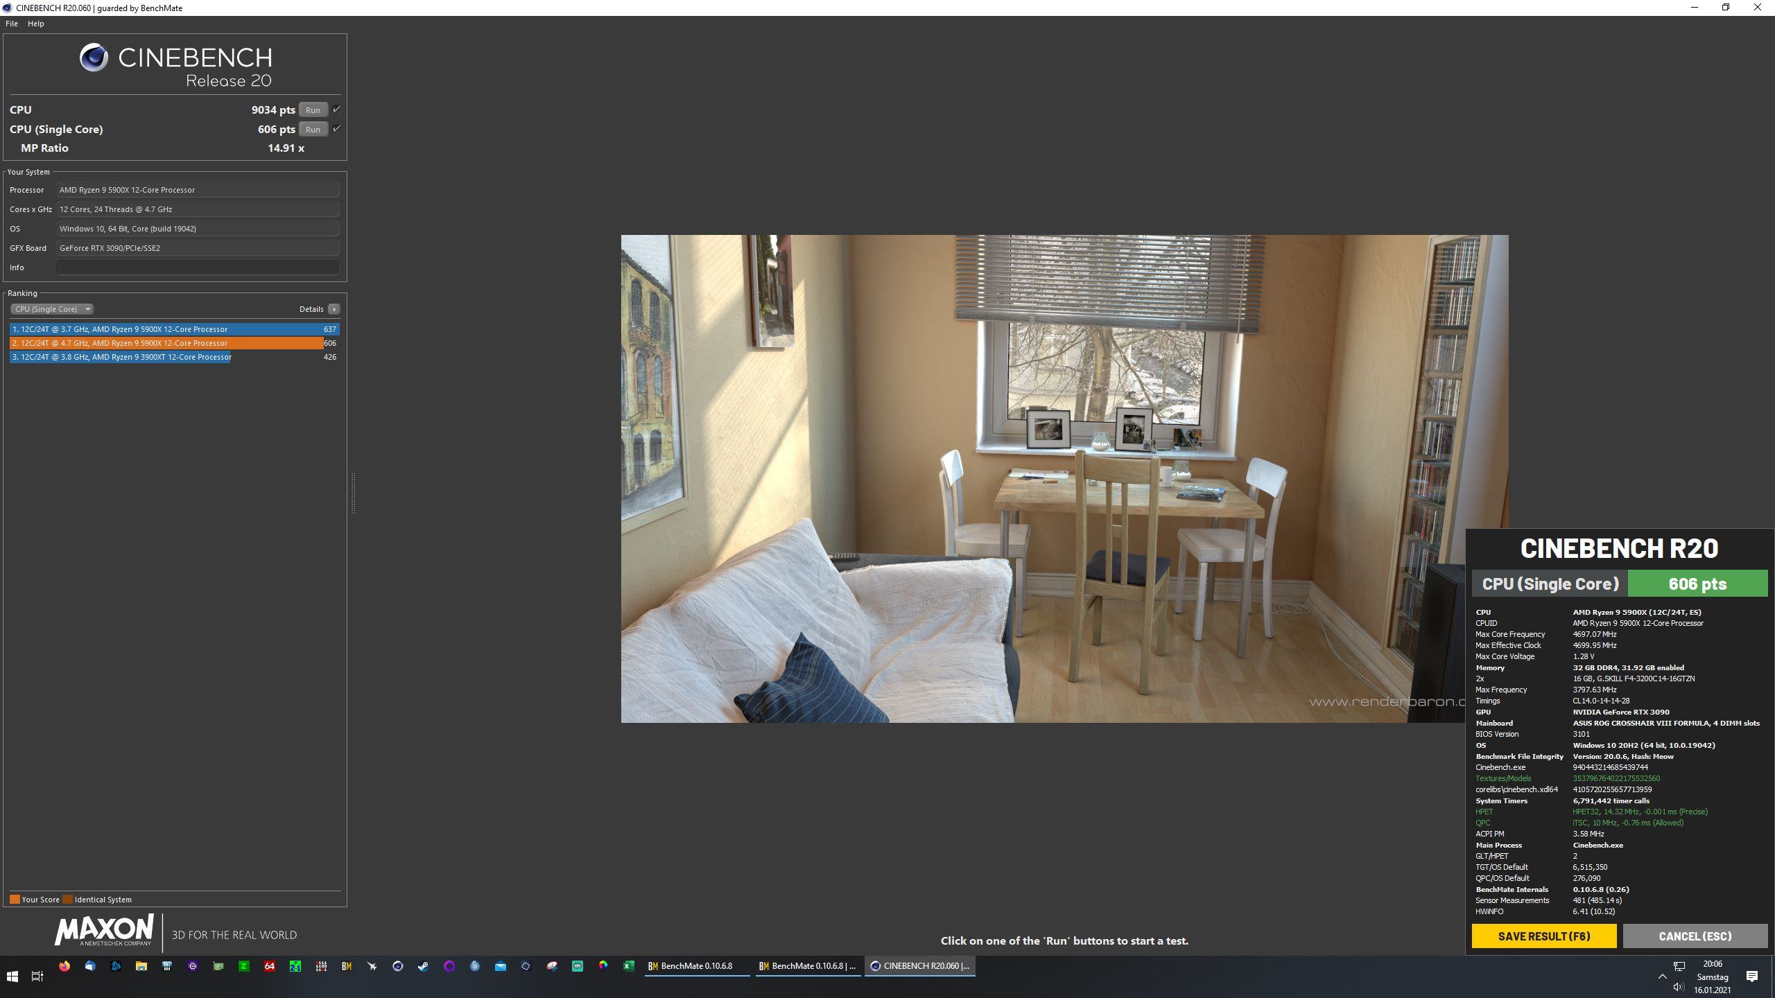Image resolution: width=1775 pixels, height=998 pixels.
Task: Open the green 2.1 taskbar icon
Action: click(x=295, y=966)
